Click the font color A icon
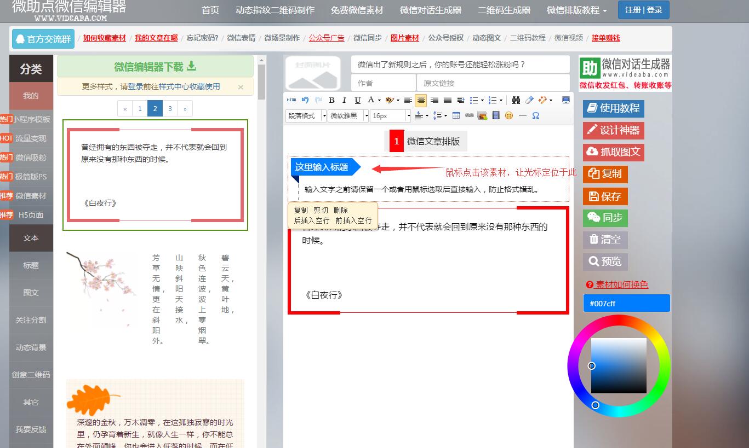The width and height of the screenshot is (749, 448). tap(371, 100)
